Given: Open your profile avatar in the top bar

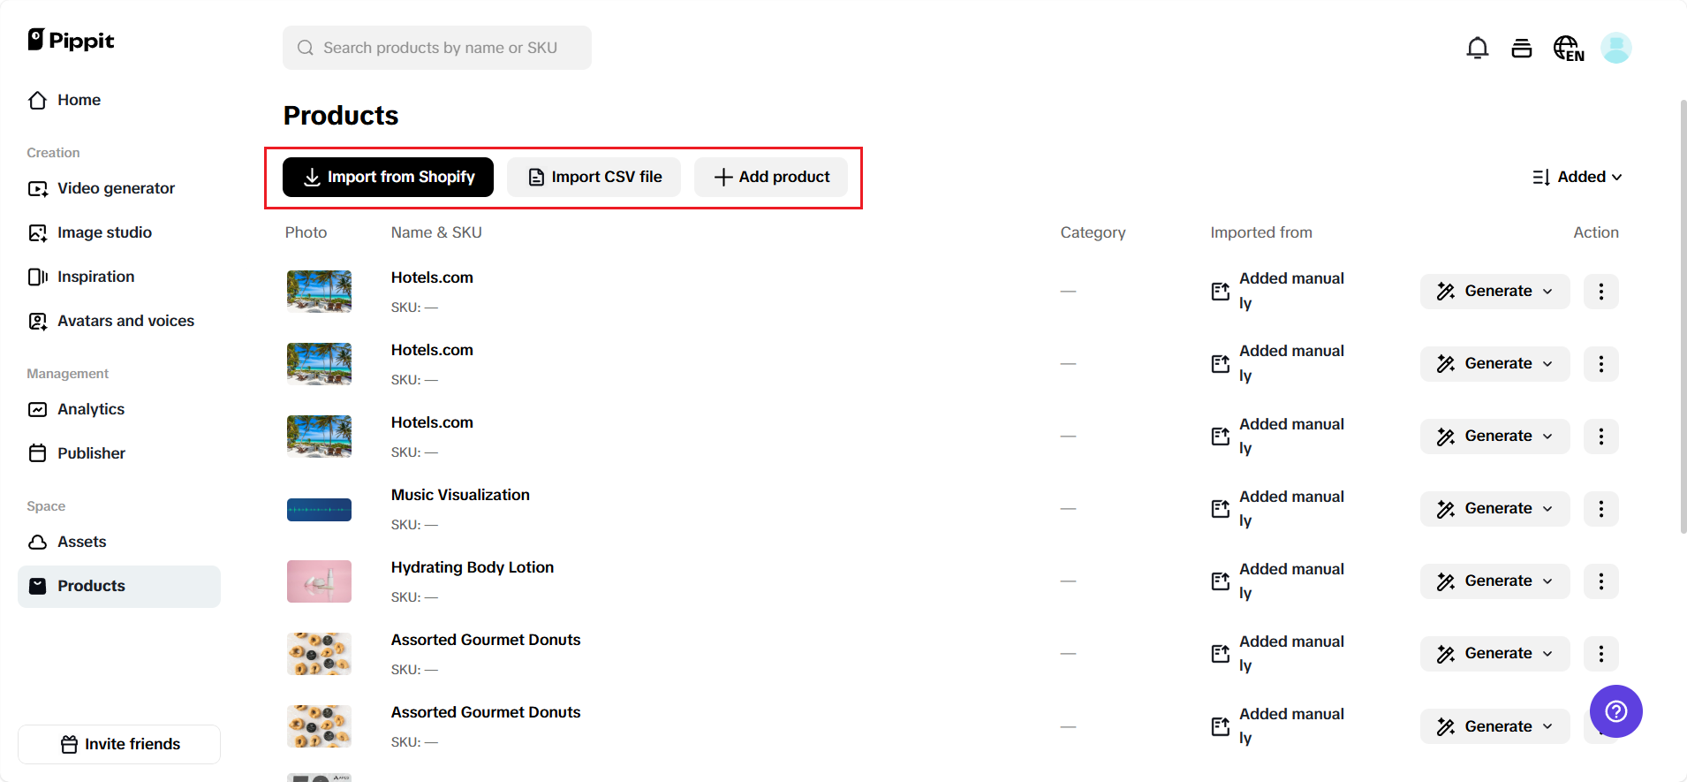Looking at the screenshot, I should point(1616,48).
